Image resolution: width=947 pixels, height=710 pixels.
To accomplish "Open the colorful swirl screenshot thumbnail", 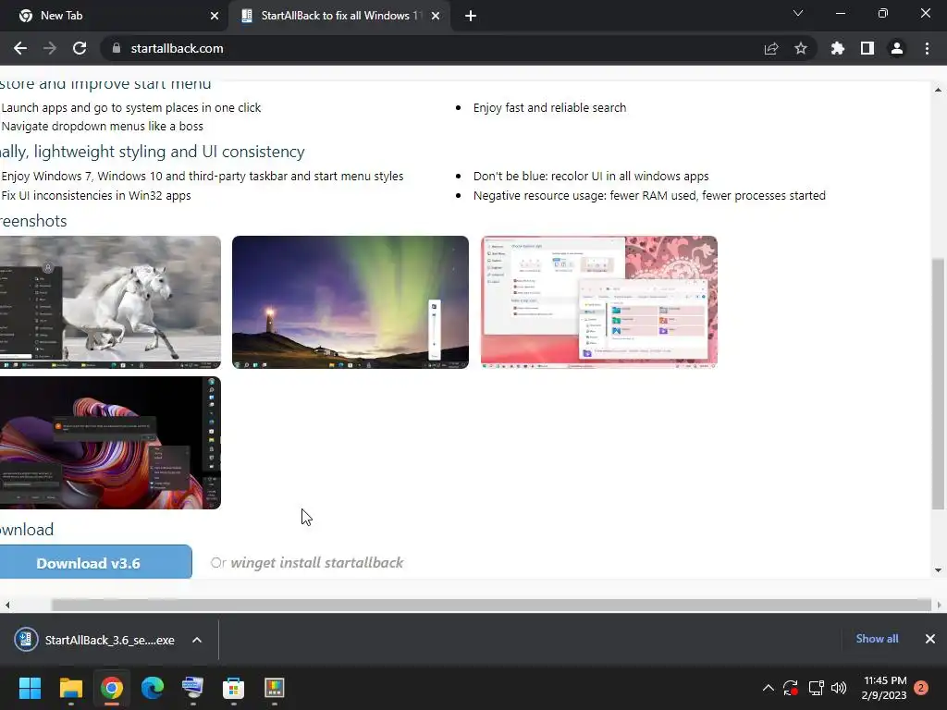I will (x=110, y=443).
